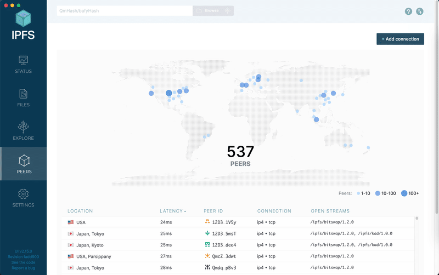Click the Browse button
Screen dimensions: 439x275
209,10
